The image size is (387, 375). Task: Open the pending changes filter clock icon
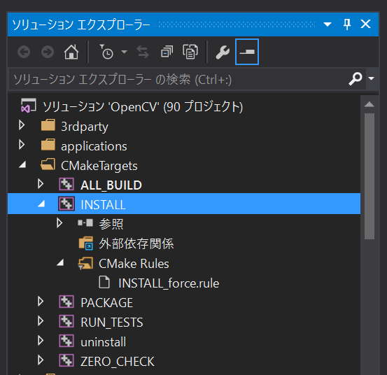click(106, 52)
